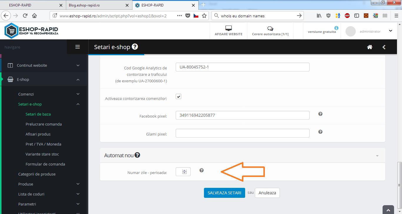
Task: Open the page actions three-dots menu
Action: pos(180,16)
